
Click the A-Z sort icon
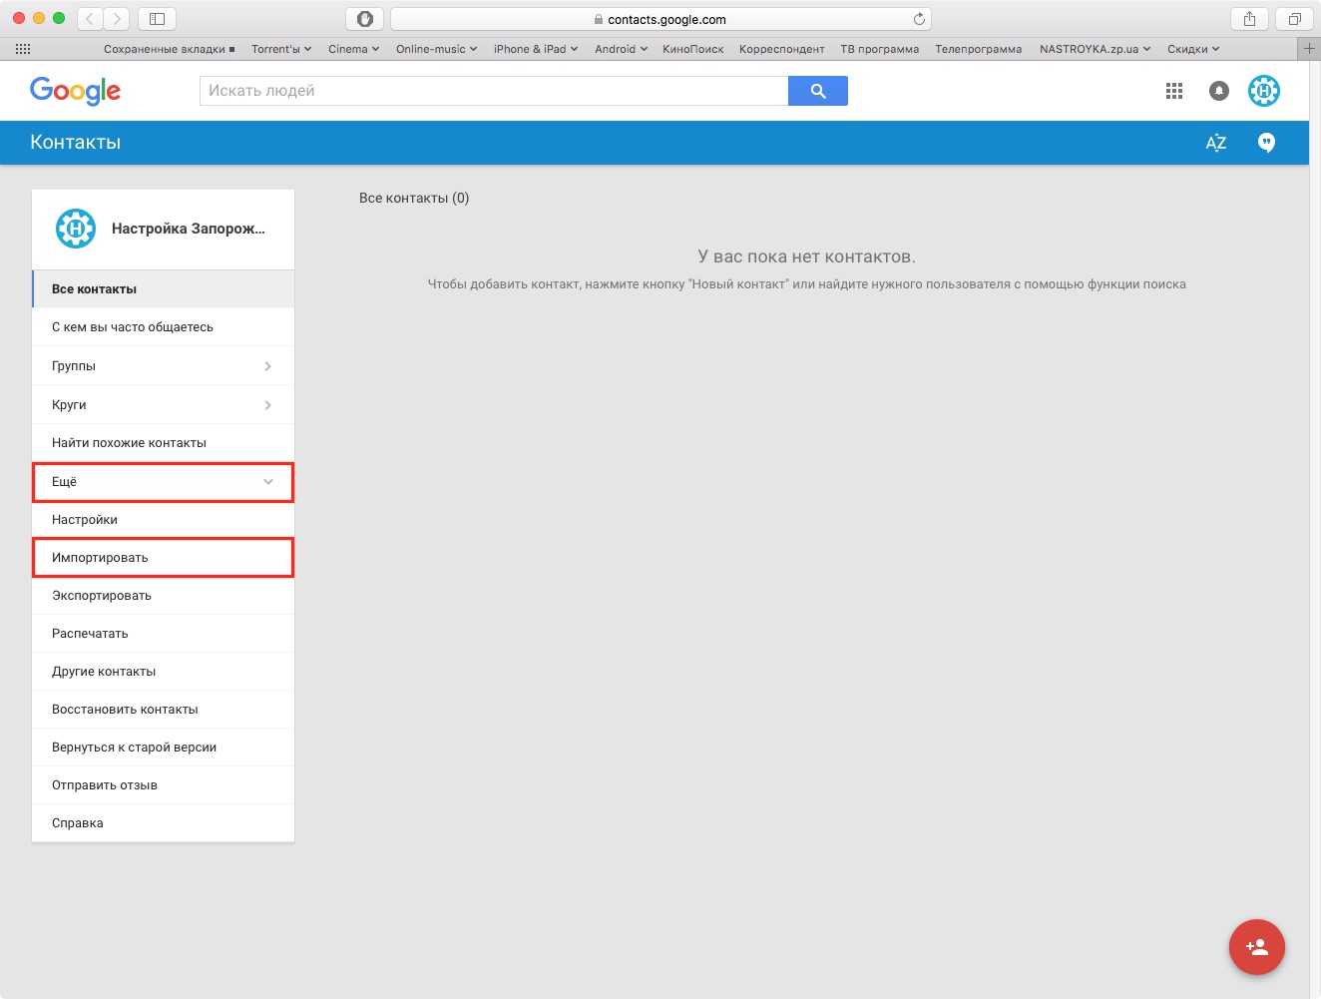coord(1215,143)
